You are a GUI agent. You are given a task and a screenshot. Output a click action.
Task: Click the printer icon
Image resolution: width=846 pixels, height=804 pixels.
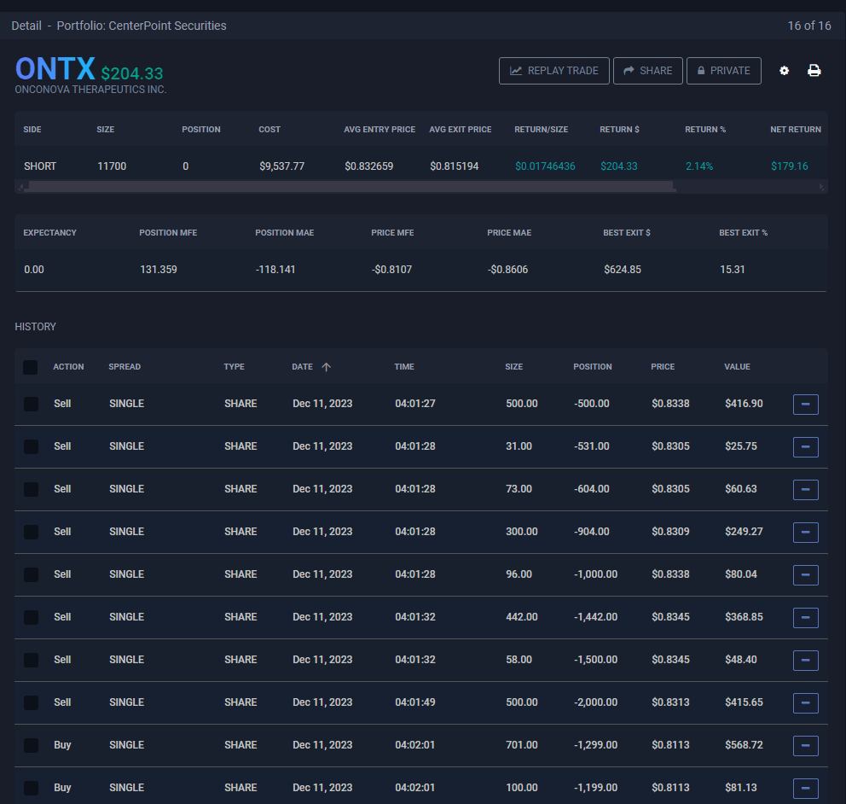[x=814, y=71]
